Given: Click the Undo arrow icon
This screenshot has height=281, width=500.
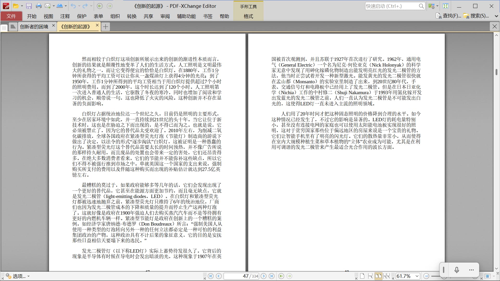Looking at the screenshot, I should pyautogui.click(x=73, y=6).
